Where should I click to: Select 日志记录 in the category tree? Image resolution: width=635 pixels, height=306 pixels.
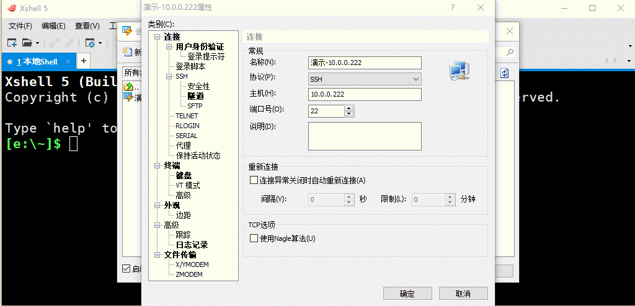point(192,245)
